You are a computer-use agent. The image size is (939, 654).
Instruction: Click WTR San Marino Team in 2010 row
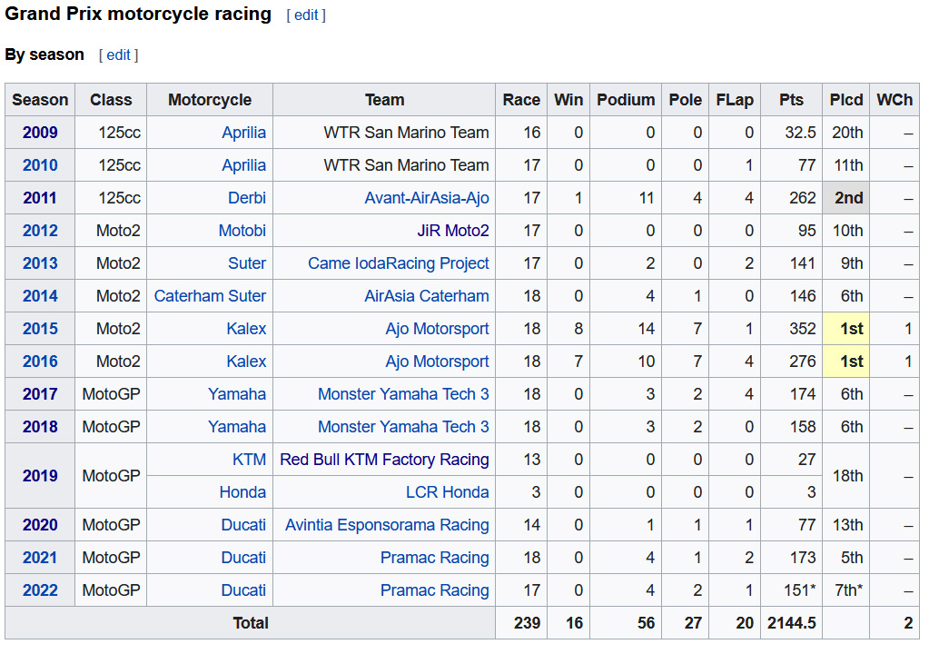(407, 165)
